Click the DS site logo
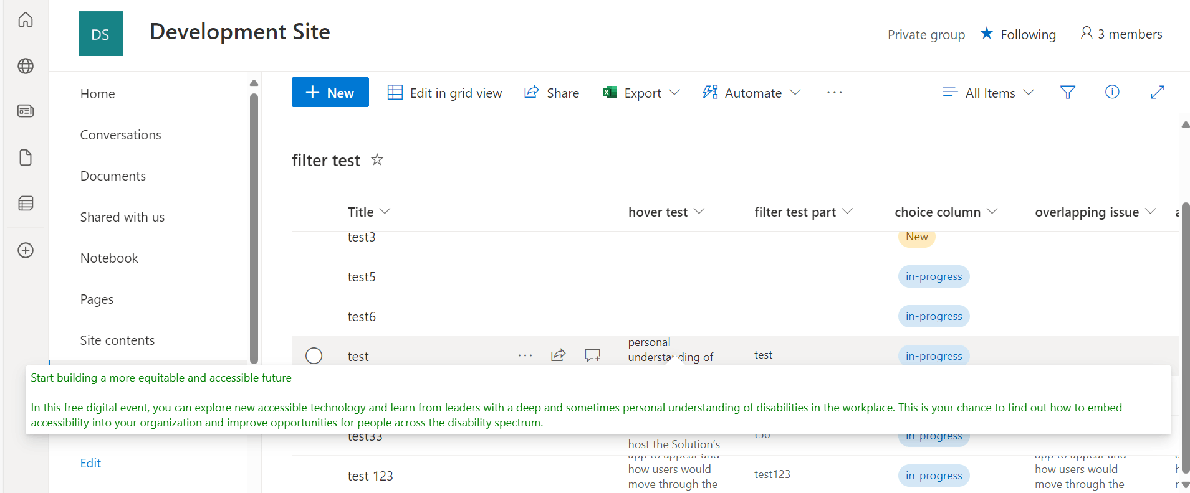This screenshot has height=493, width=1190. pyautogui.click(x=101, y=34)
